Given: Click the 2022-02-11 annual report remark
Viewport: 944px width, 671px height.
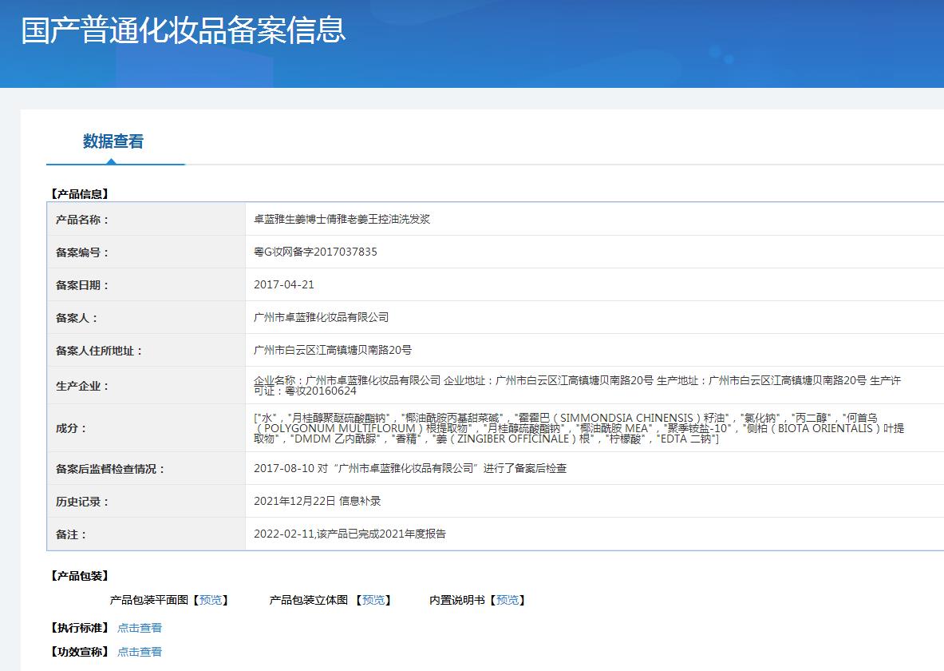Looking at the screenshot, I should pyautogui.click(x=350, y=534).
